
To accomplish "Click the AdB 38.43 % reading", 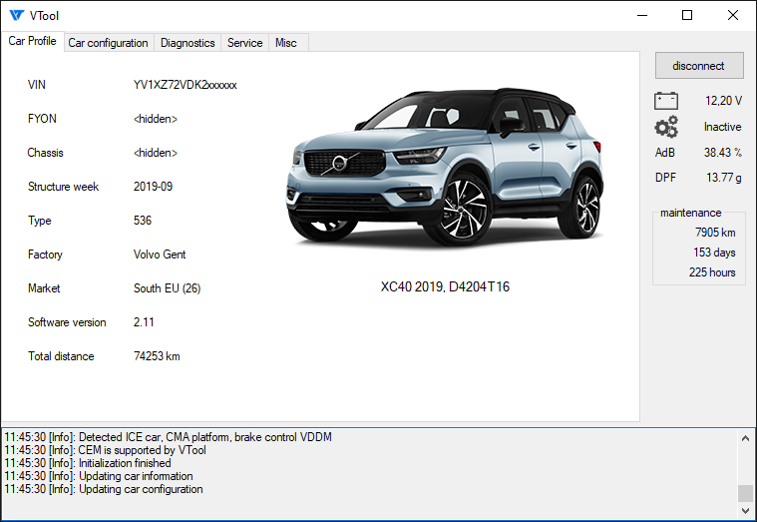I will tap(723, 153).
